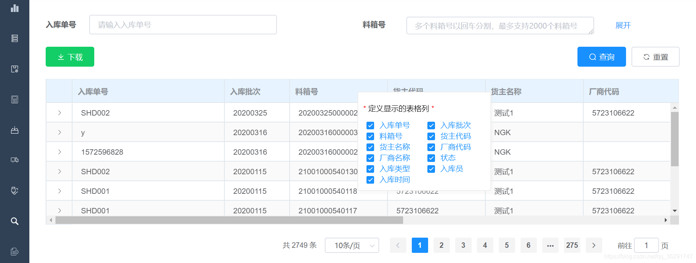Go to the previous page arrow
696x263 pixels.
click(x=398, y=245)
